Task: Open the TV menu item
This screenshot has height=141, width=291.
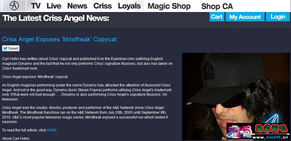Action: coord(36,6)
